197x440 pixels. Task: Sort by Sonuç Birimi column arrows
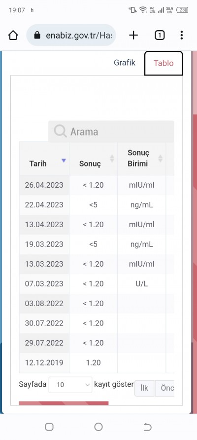click(161, 159)
